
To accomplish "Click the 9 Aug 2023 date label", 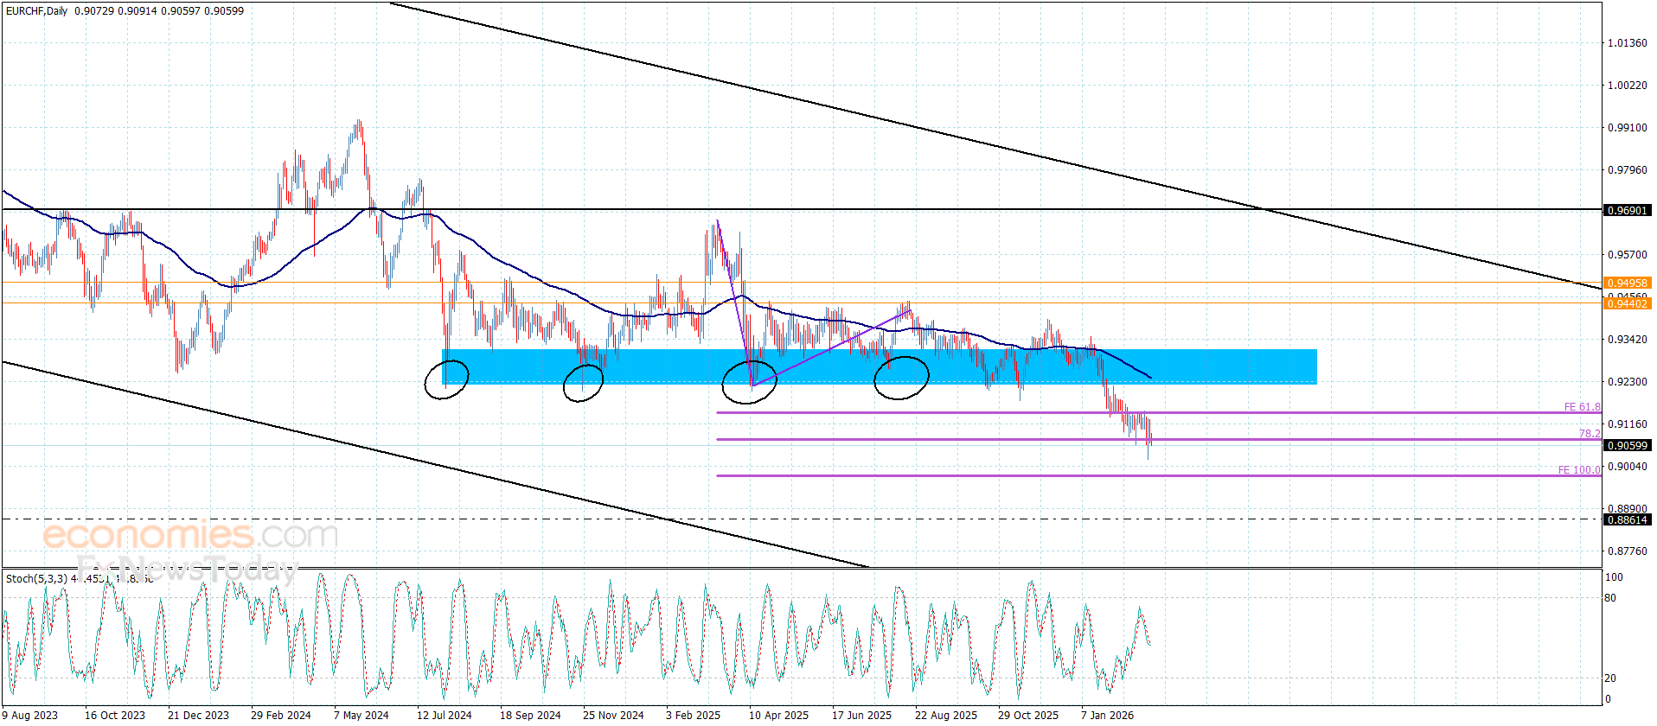I will point(30,715).
